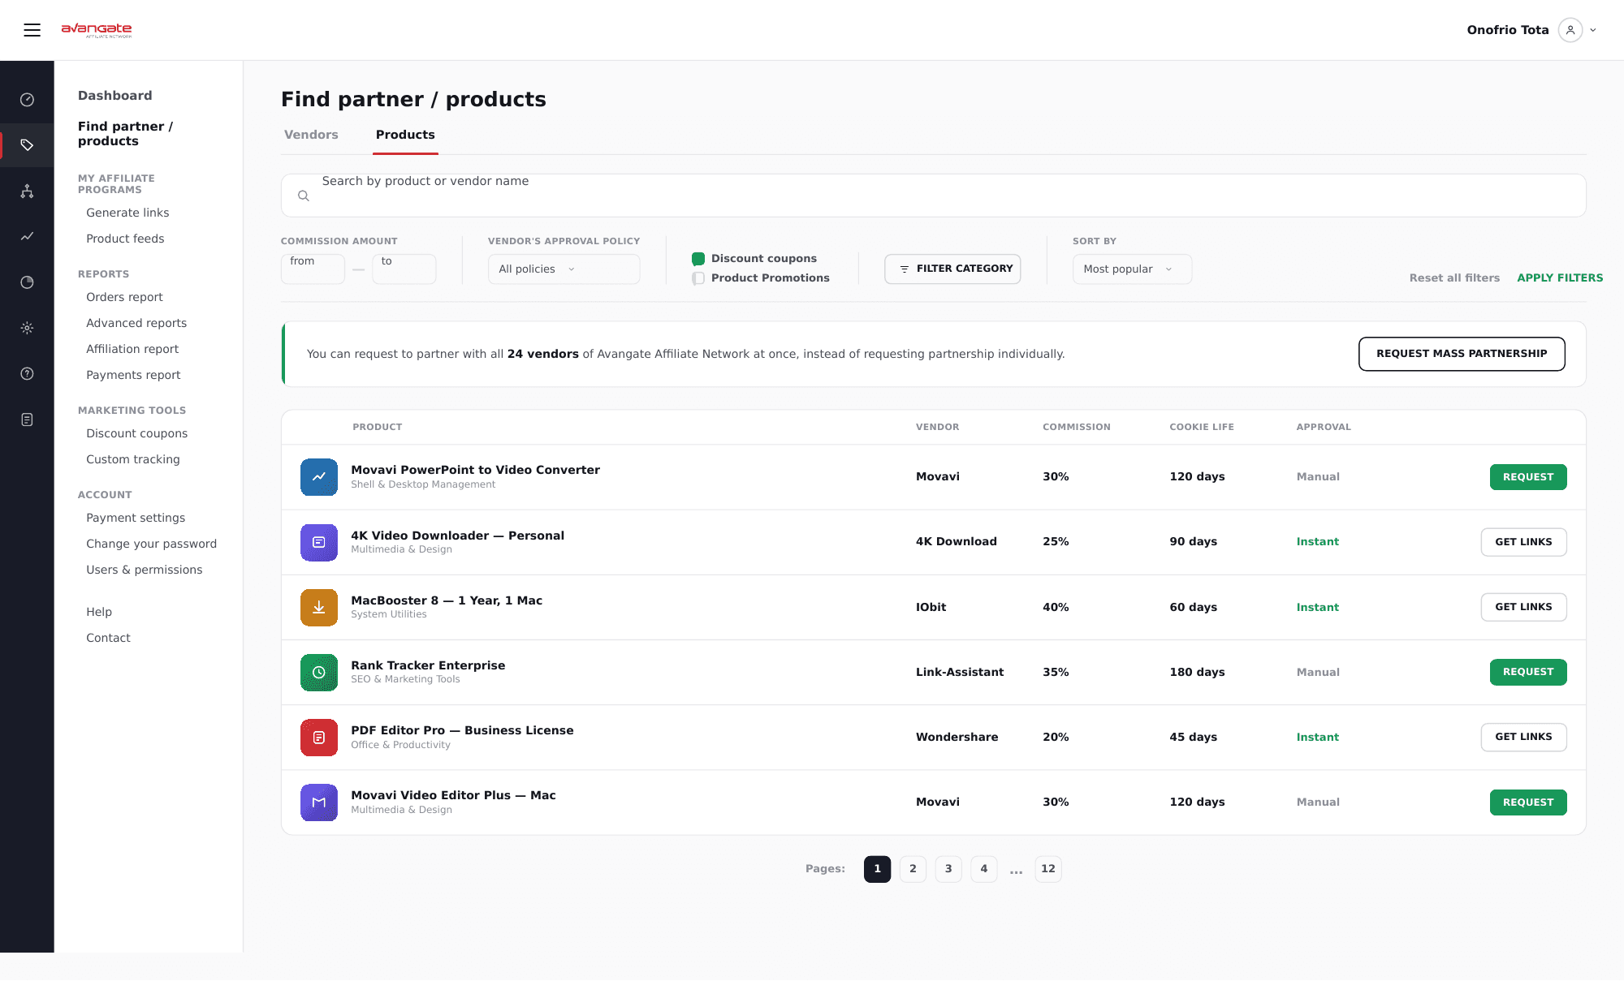Open the reports line chart icon
This screenshot has height=981, width=1624.
point(27,236)
